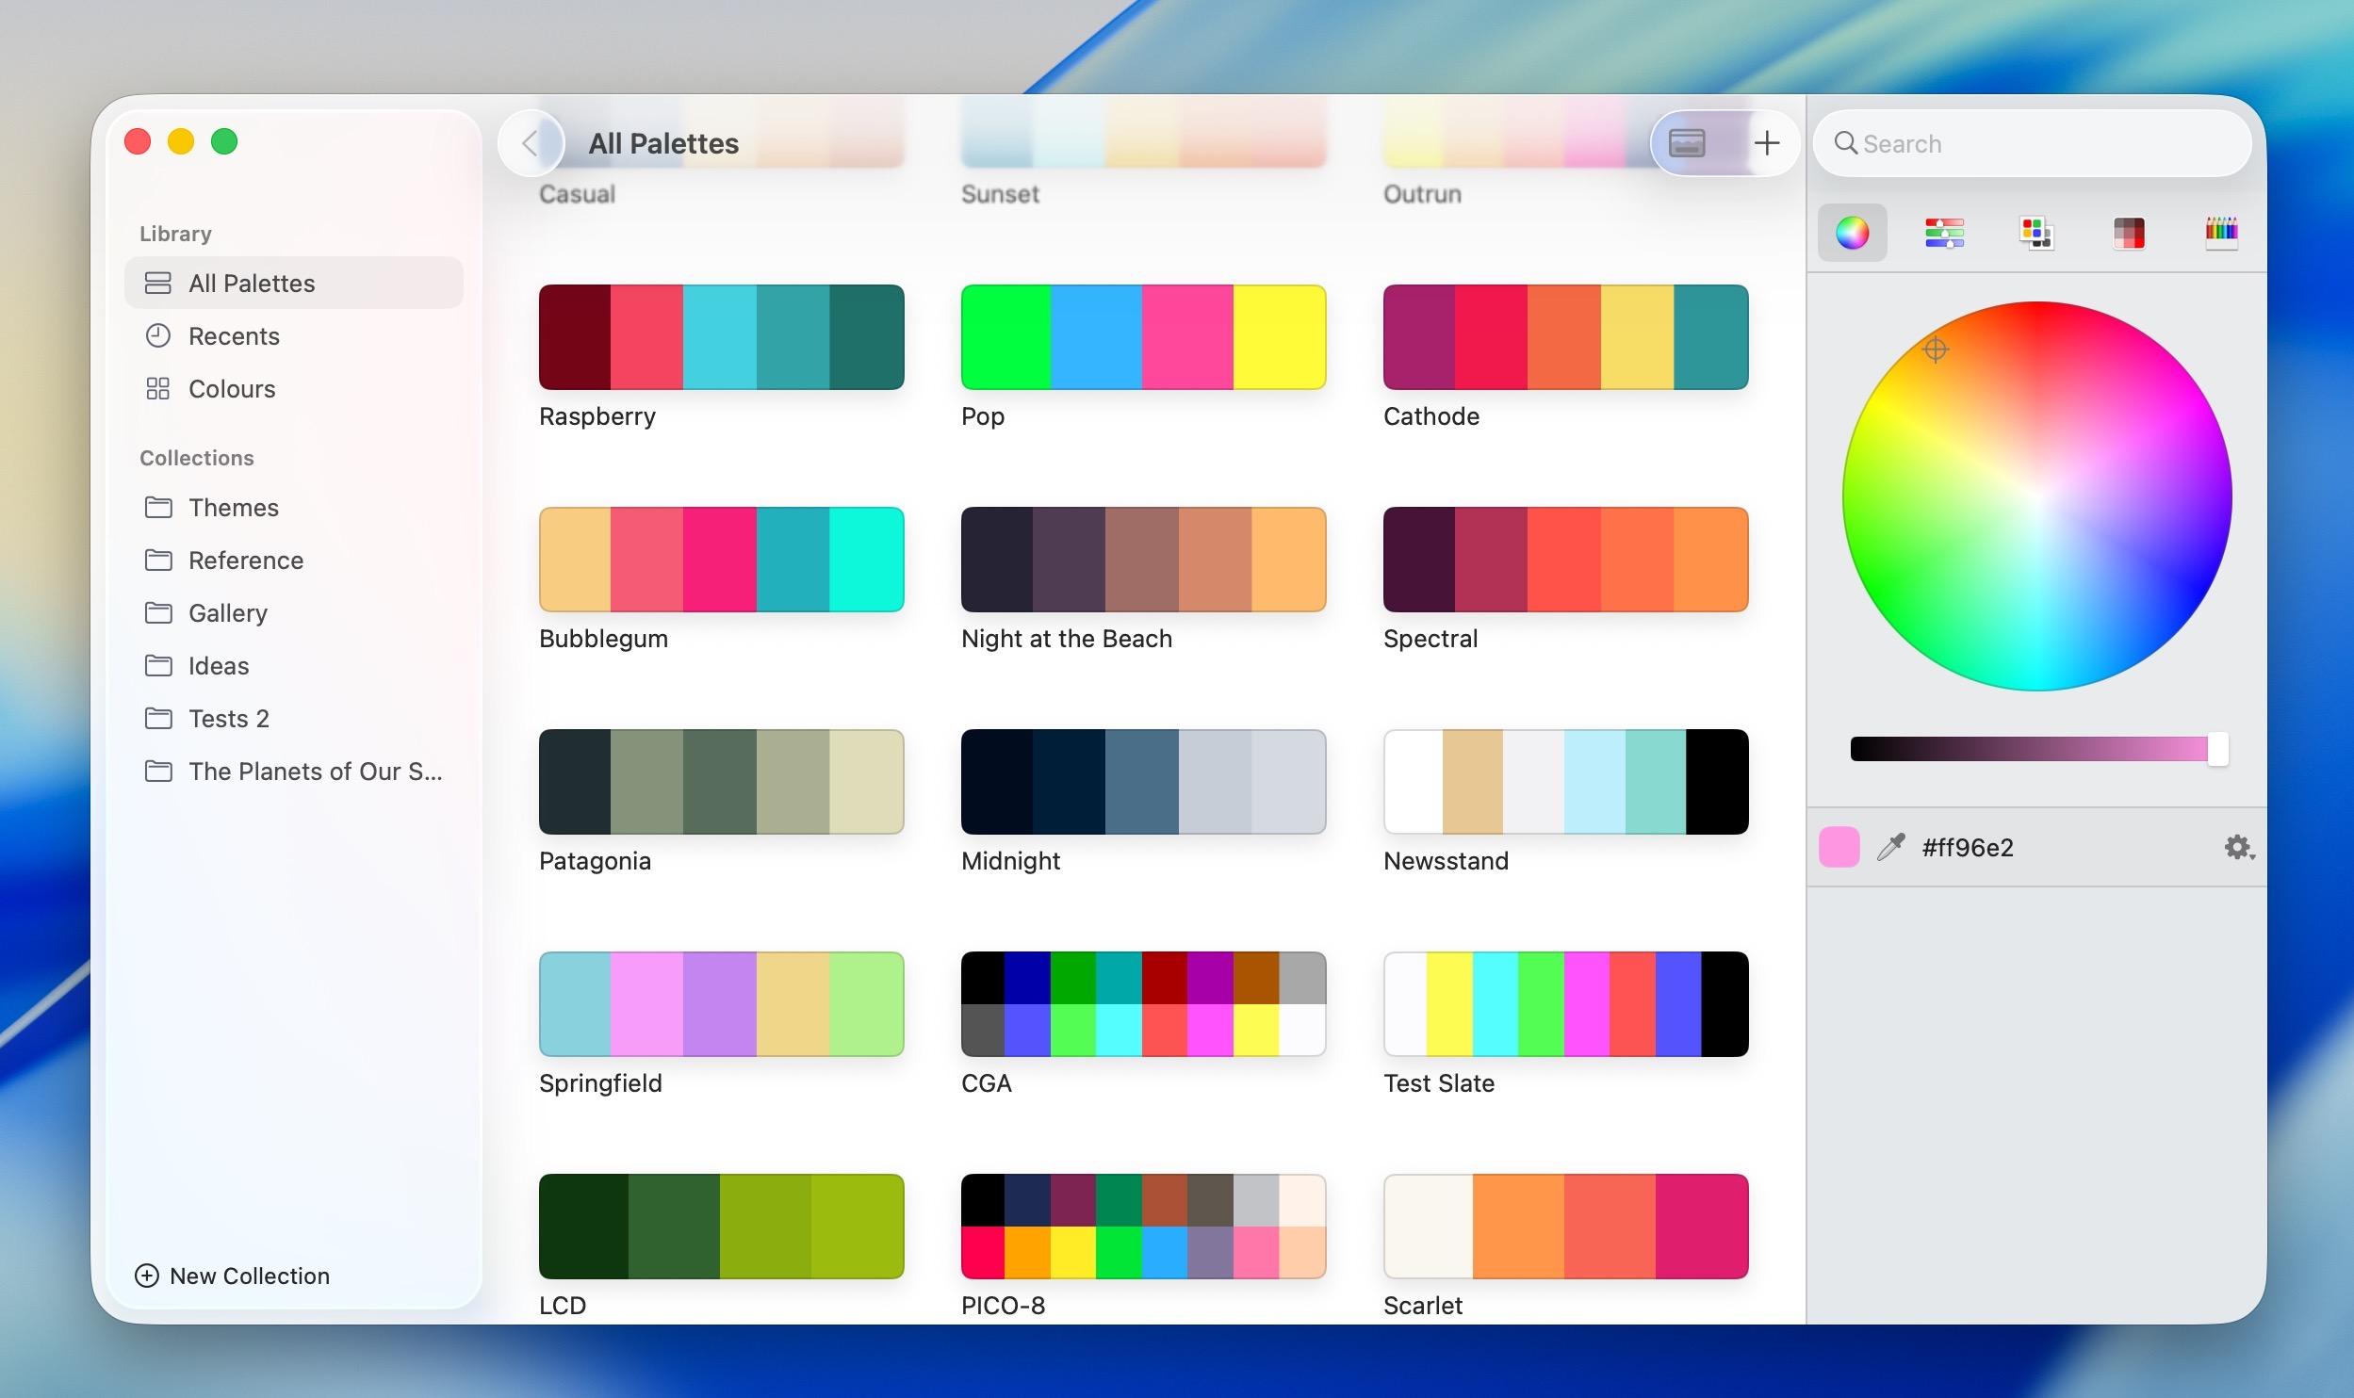The image size is (2354, 1398).
Task: Click the Search field
Action: click(2032, 143)
